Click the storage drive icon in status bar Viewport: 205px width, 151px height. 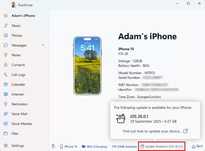[114, 147]
